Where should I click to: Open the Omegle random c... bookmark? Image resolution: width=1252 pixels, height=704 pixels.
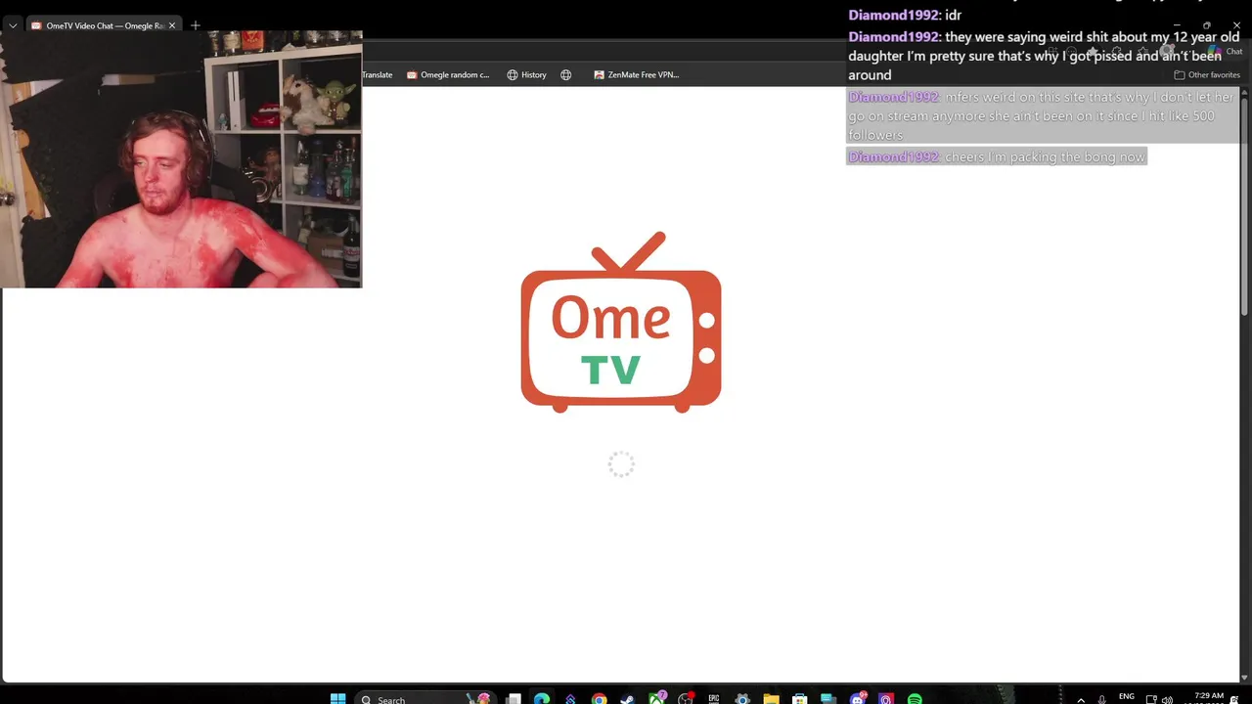pyautogui.click(x=448, y=74)
